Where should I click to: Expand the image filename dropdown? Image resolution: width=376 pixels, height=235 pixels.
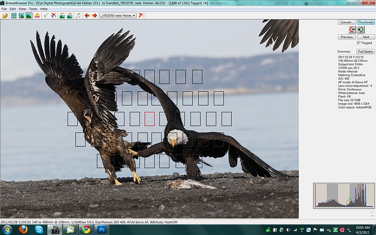coord(134,16)
